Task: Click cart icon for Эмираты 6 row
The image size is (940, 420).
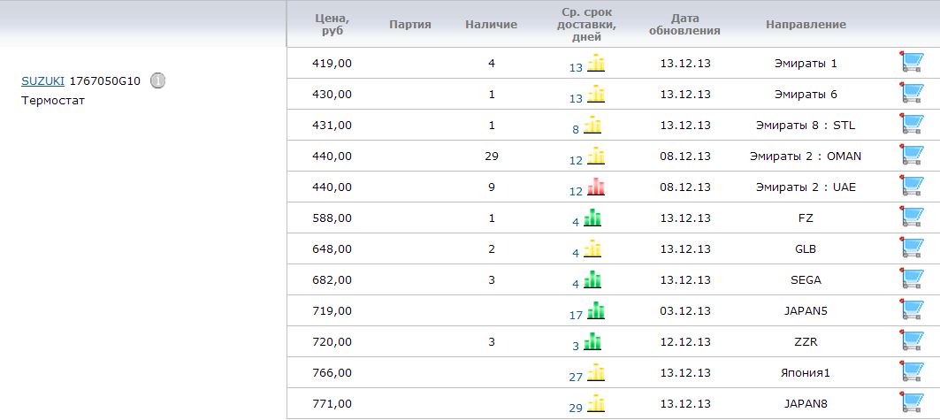Action: (x=911, y=94)
